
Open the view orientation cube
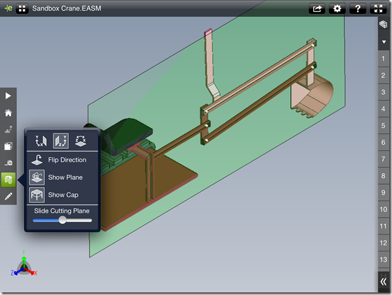[x=8, y=146]
